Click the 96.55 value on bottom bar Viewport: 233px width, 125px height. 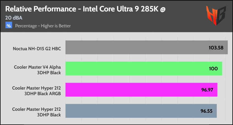206,111
